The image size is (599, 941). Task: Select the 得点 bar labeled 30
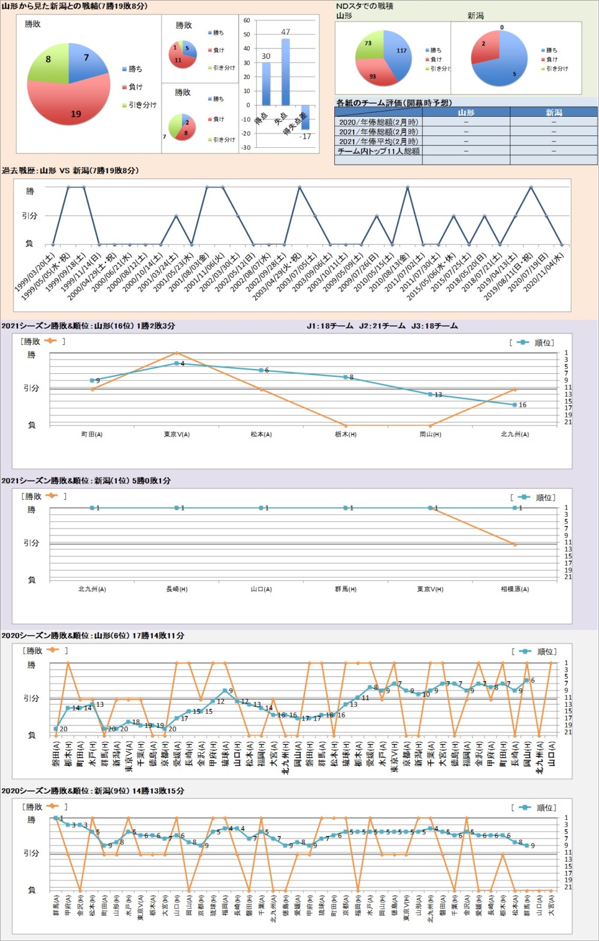266,84
